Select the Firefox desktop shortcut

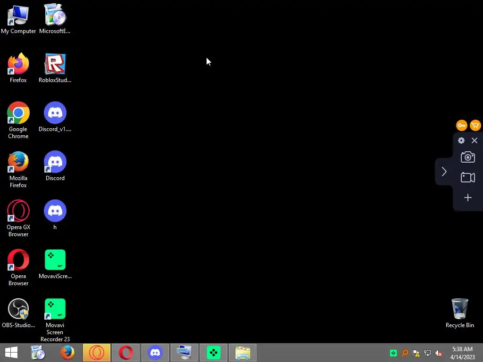(18, 68)
